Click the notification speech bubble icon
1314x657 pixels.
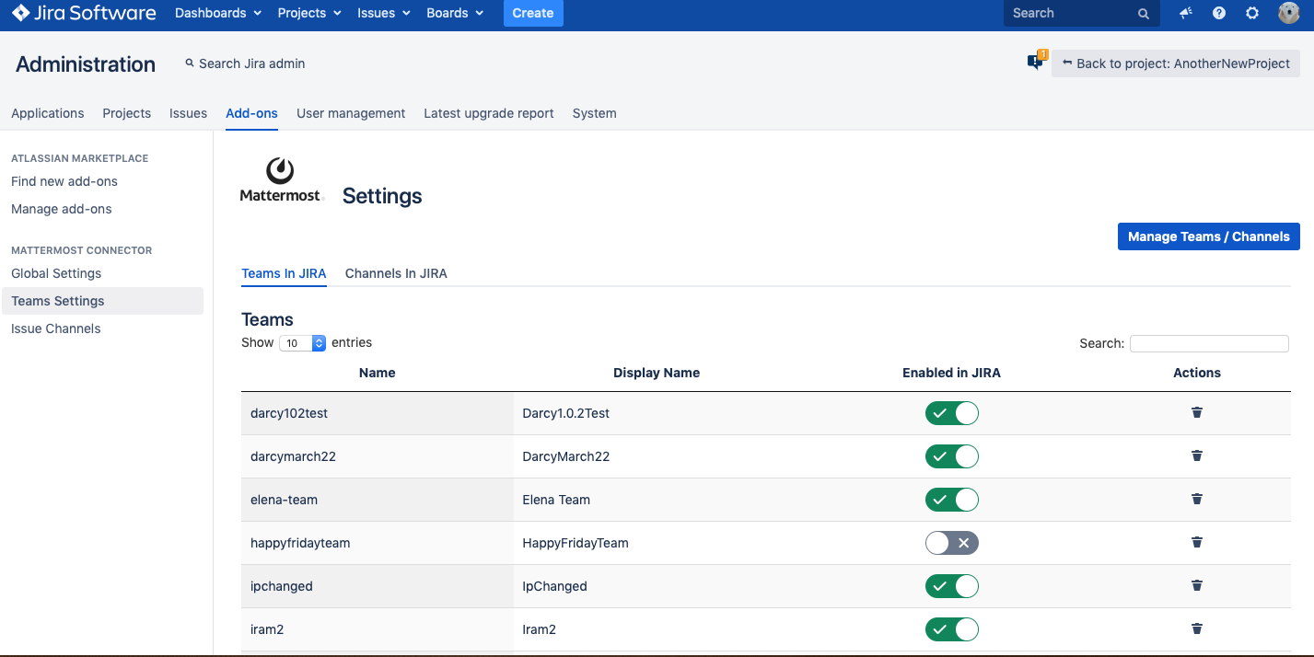pos(1036,63)
